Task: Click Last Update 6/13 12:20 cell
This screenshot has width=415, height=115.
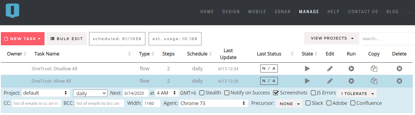Action: click(x=228, y=81)
